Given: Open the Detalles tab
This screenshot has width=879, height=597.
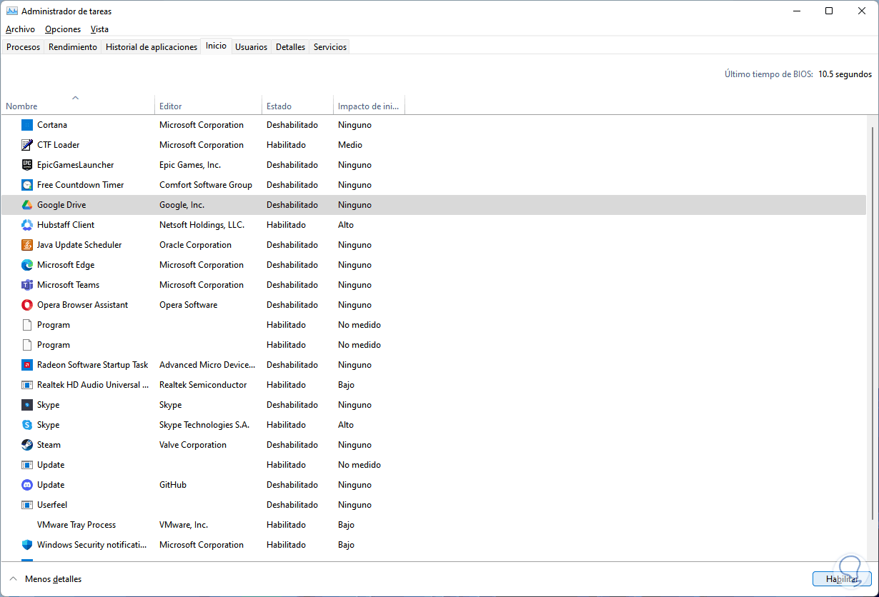Looking at the screenshot, I should tap(290, 47).
